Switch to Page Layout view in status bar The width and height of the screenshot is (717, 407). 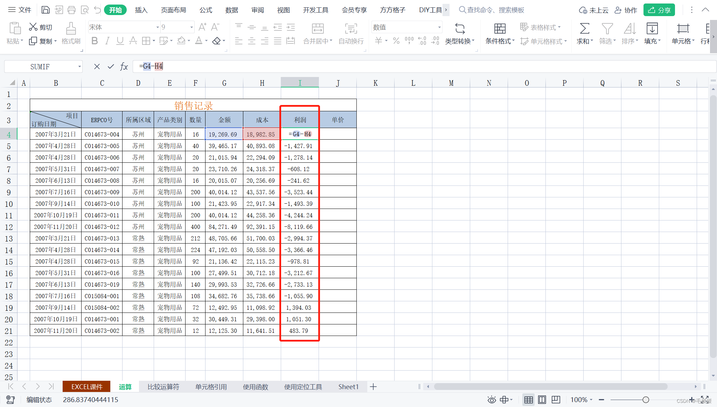tap(542, 400)
